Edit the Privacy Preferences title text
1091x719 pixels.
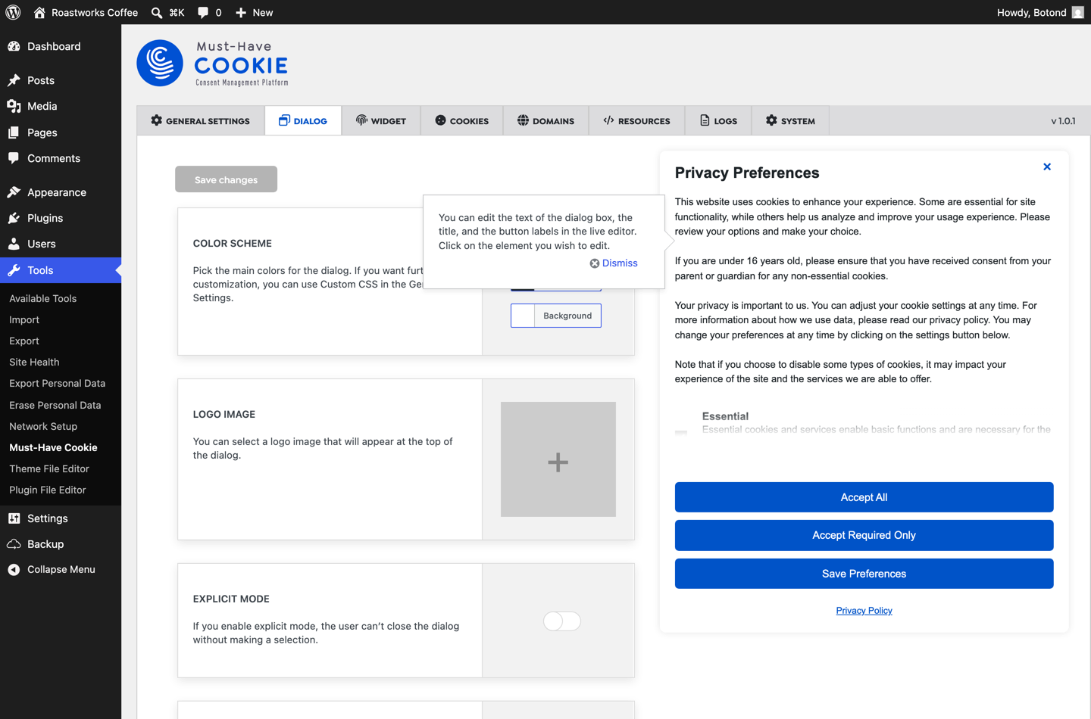point(747,173)
